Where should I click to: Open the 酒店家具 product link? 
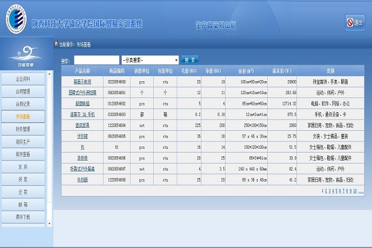click(83, 125)
